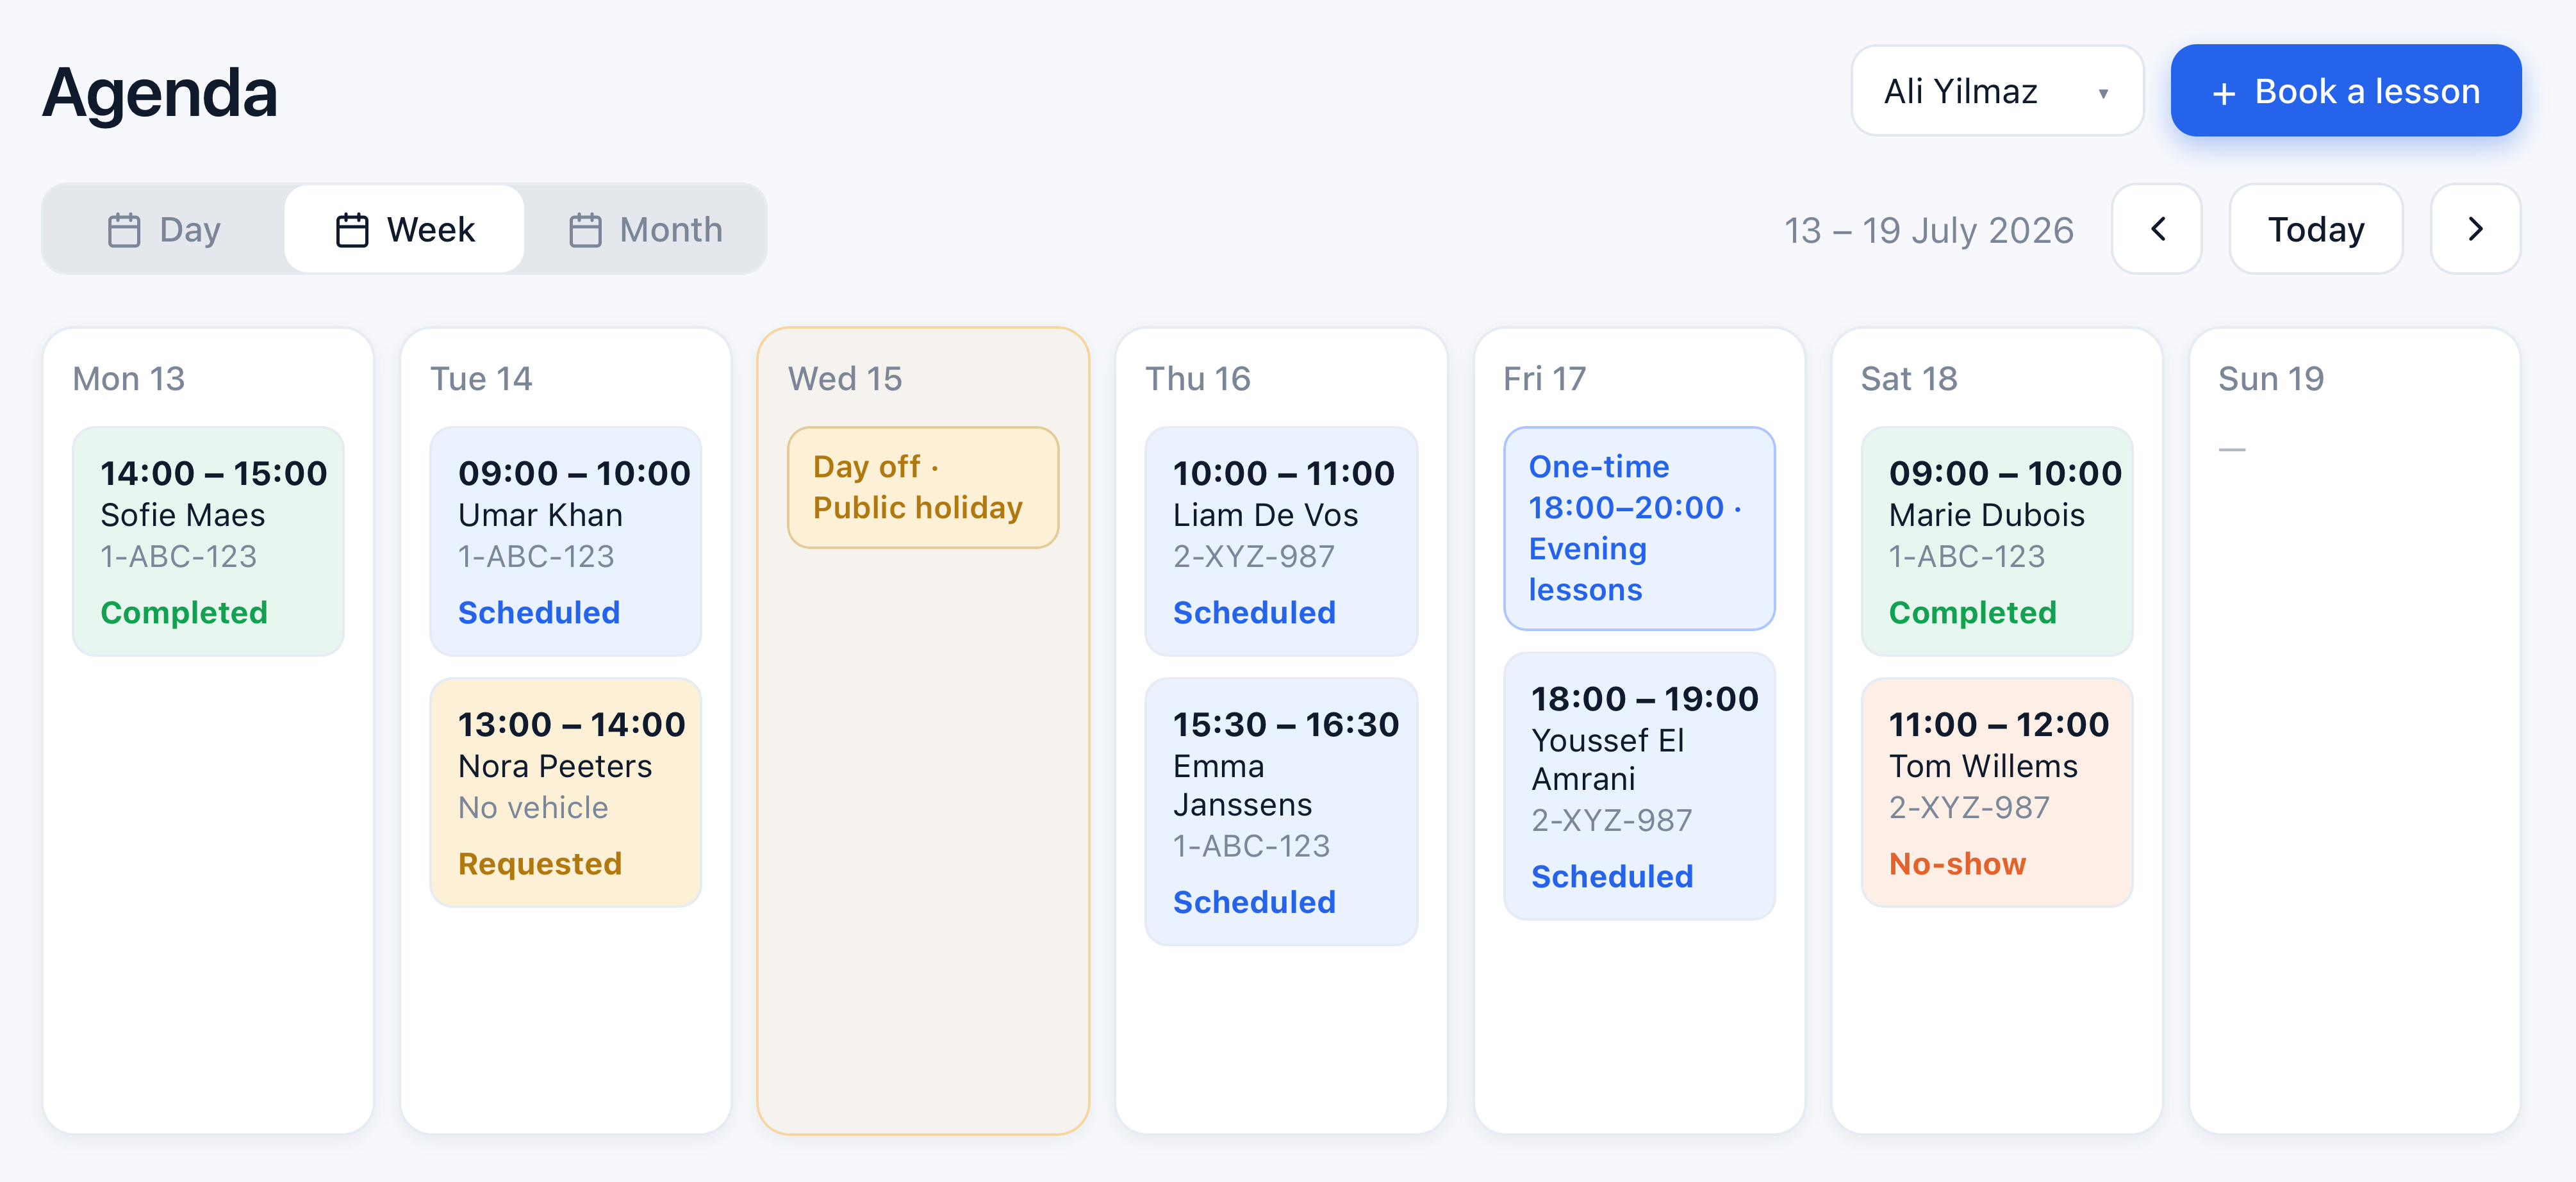Open Tom Willems no-show lesson card
The height and width of the screenshot is (1182, 2576).
tap(1996, 792)
